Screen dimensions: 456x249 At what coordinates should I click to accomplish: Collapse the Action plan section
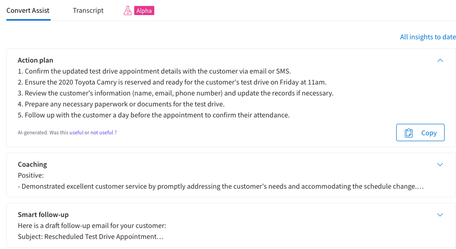click(440, 60)
